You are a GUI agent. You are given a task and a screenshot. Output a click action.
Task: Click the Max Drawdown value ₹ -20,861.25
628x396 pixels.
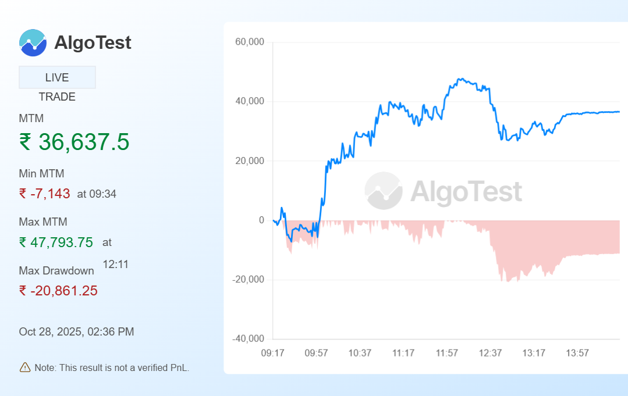(58, 291)
